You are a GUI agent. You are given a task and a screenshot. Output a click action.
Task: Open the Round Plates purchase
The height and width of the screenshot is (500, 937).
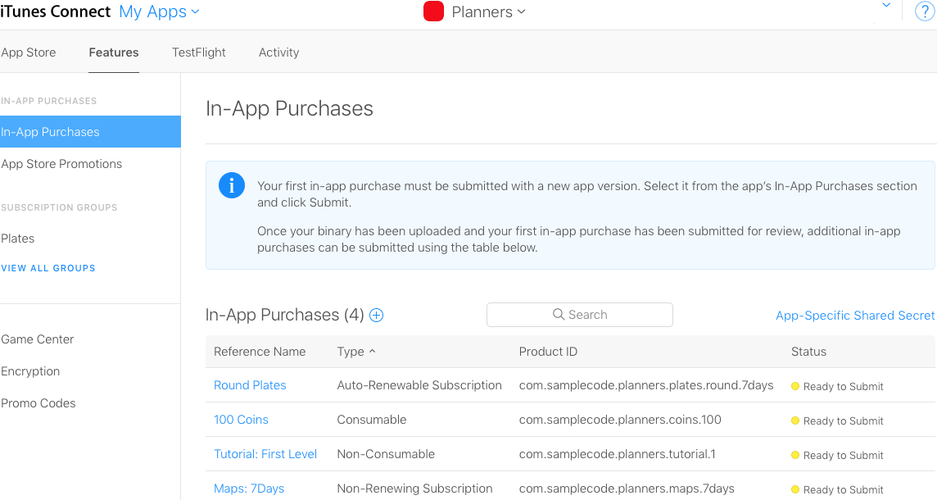click(250, 385)
